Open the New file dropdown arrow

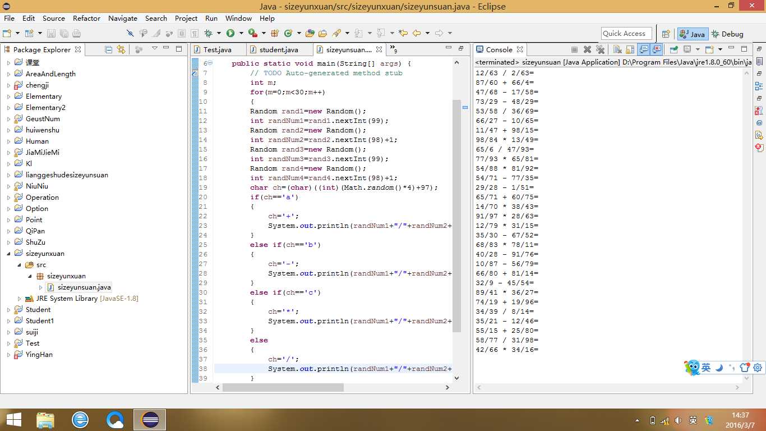click(x=18, y=33)
